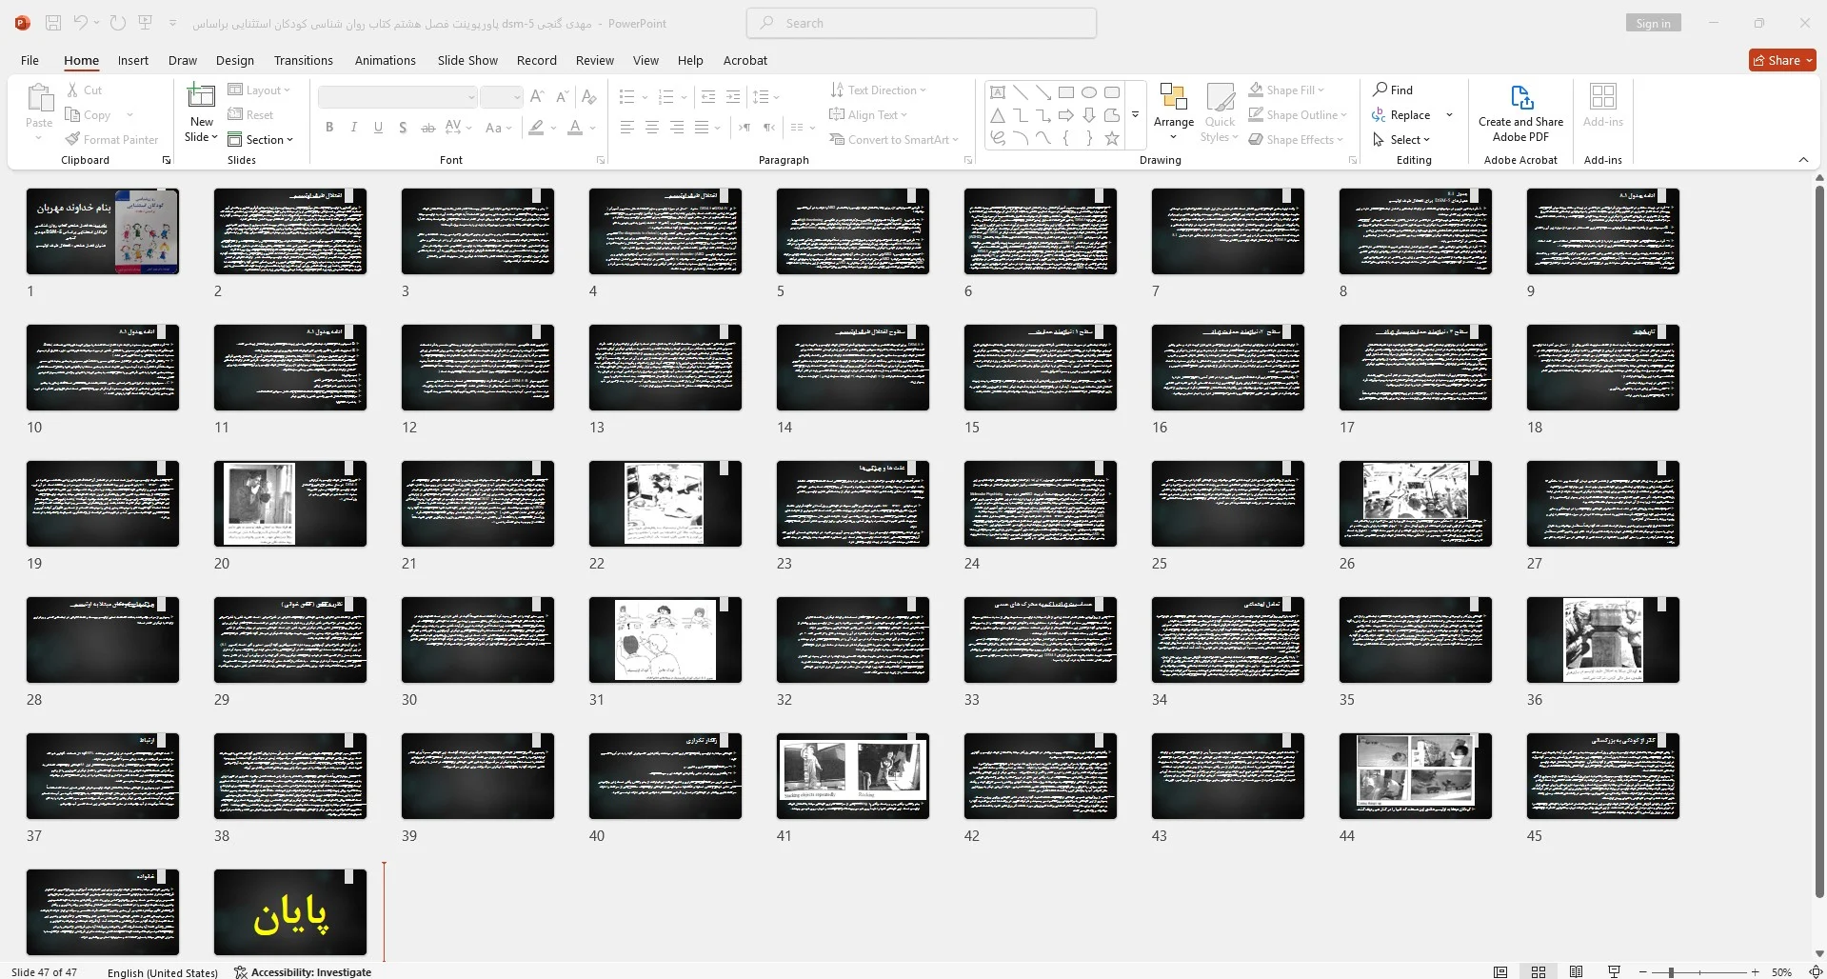Viewport: 1827px width, 979px height.
Task: Start Slide Show from status bar
Action: click(x=1614, y=972)
